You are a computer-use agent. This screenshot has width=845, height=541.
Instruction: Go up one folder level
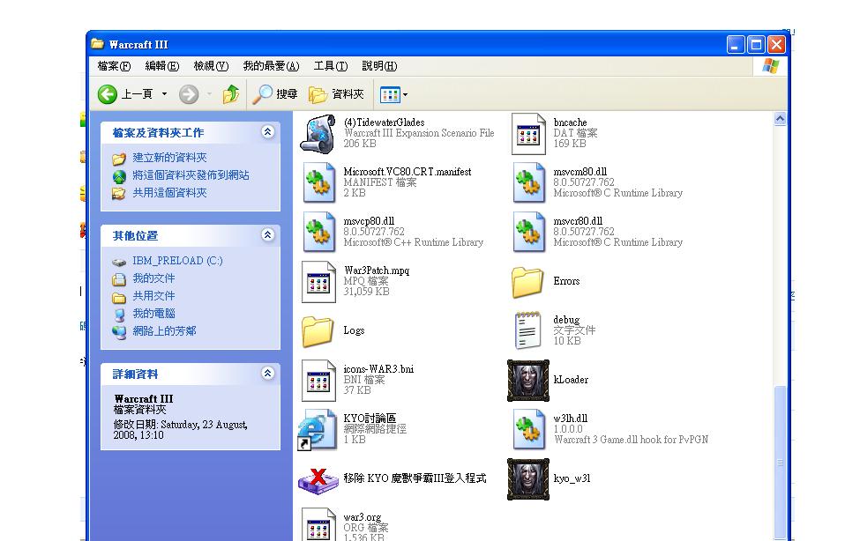[230, 94]
